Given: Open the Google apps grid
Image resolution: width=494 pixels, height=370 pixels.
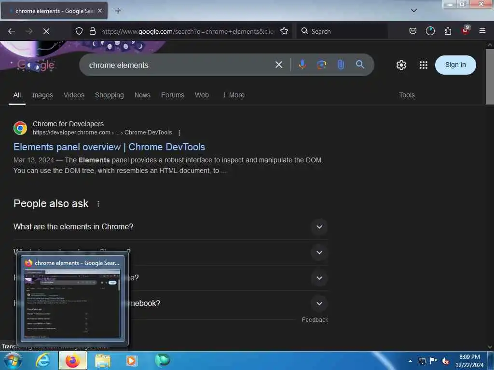Looking at the screenshot, I should 424,65.
